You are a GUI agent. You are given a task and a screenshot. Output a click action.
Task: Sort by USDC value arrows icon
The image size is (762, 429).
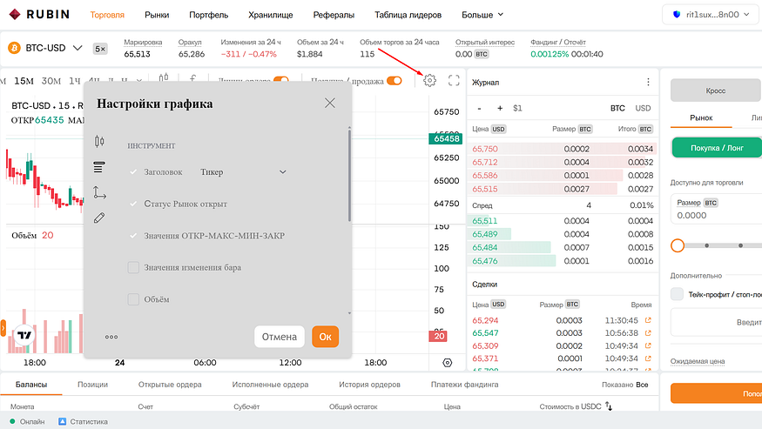(x=609, y=406)
